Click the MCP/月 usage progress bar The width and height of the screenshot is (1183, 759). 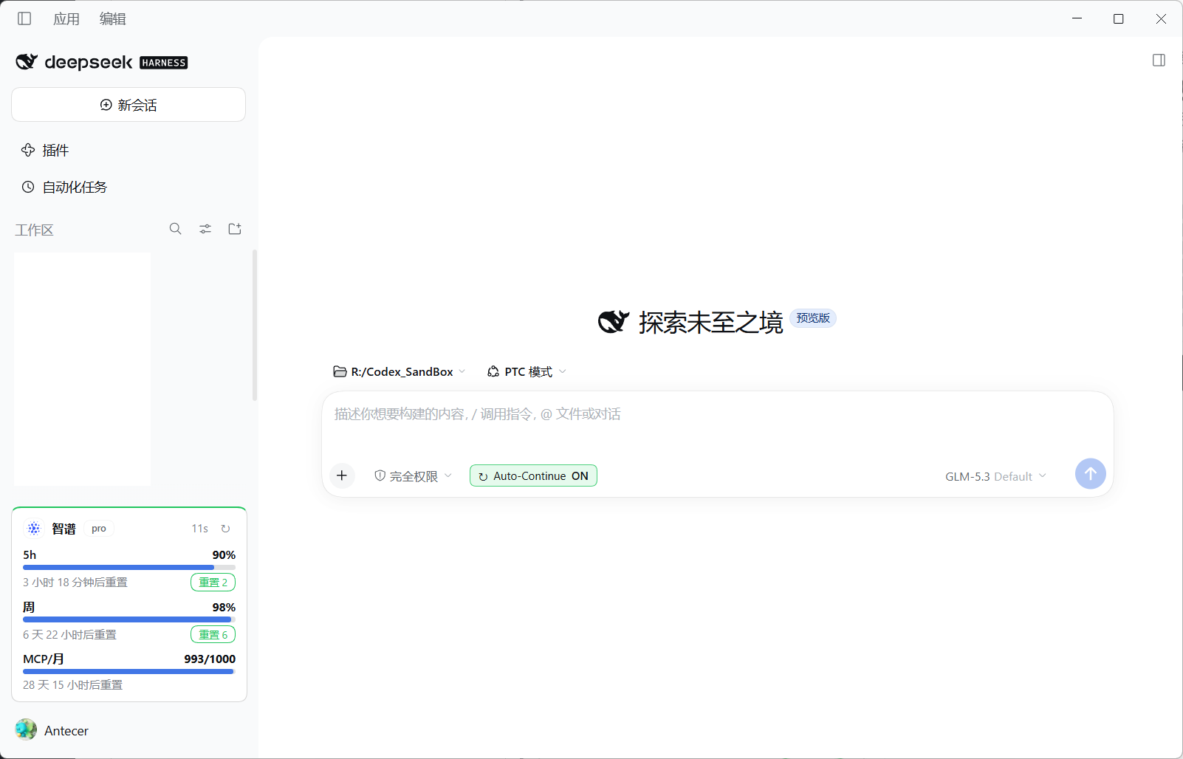(129, 671)
